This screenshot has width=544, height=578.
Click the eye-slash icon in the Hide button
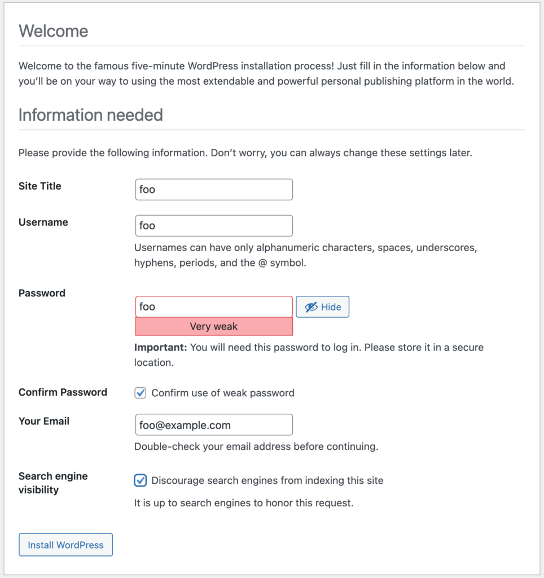pos(311,307)
